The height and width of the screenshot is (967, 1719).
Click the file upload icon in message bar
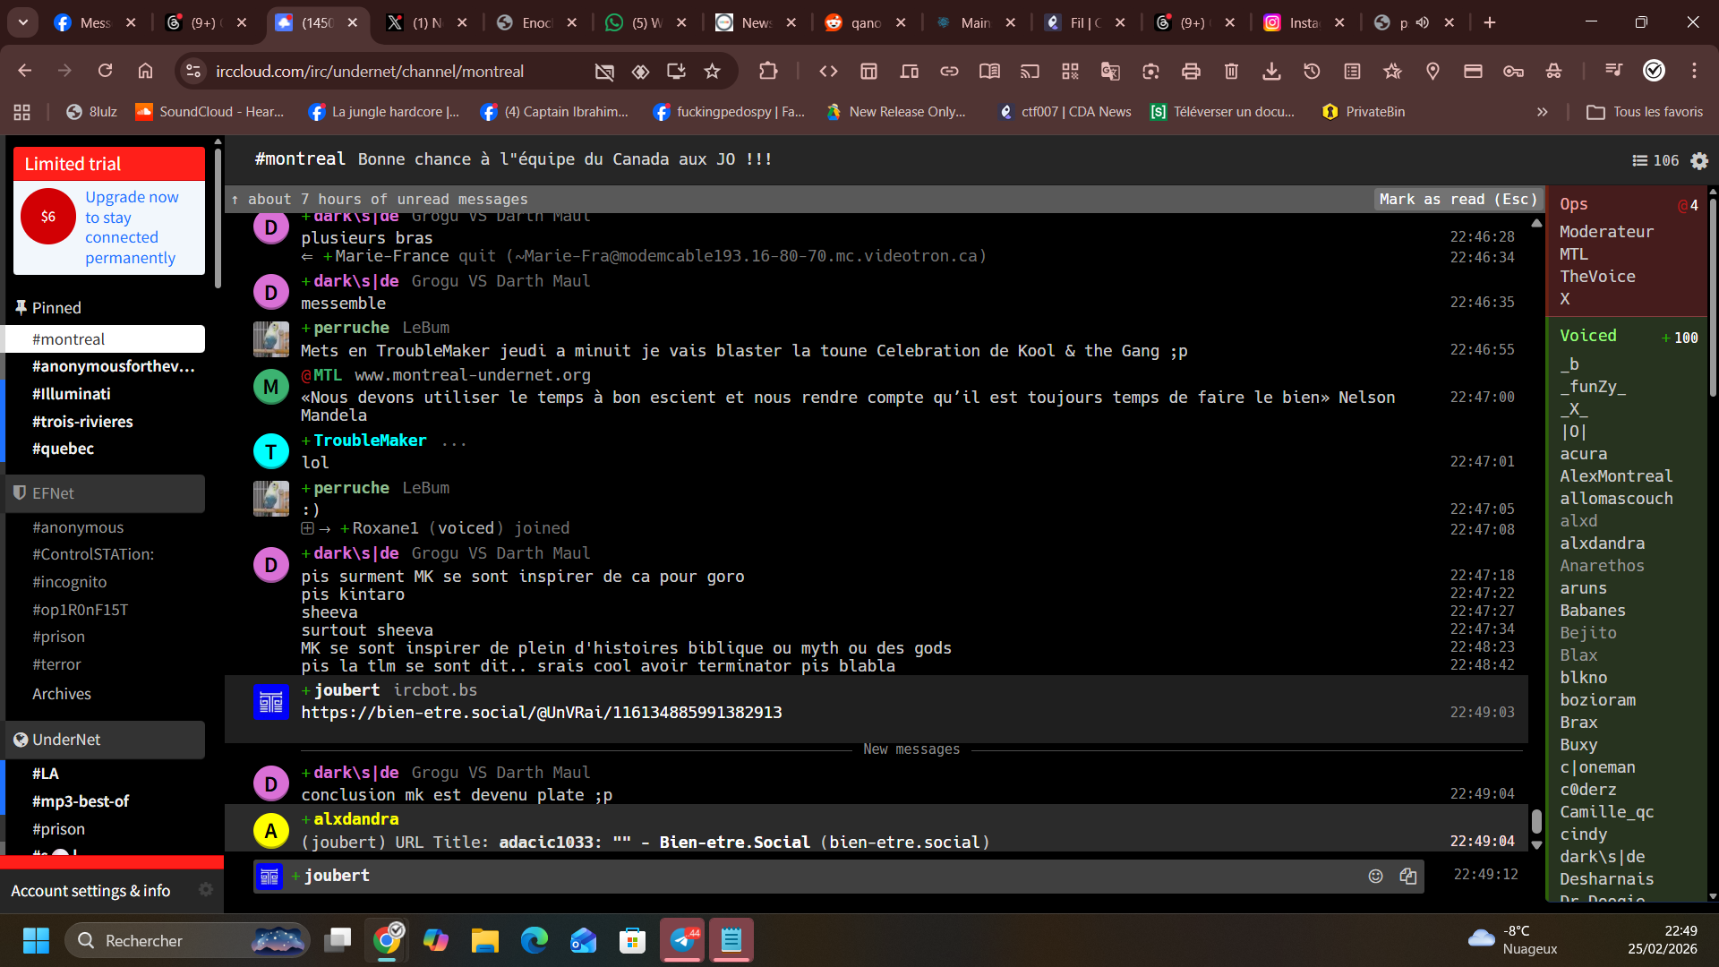pyautogui.click(x=1407, y=876)
